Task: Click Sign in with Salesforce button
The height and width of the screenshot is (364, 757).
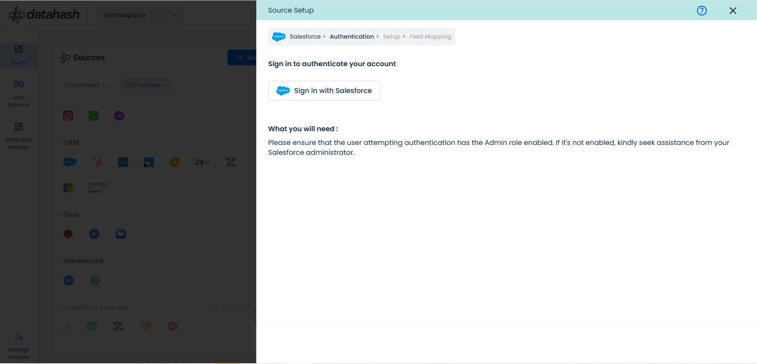Action: click(324, 91)
